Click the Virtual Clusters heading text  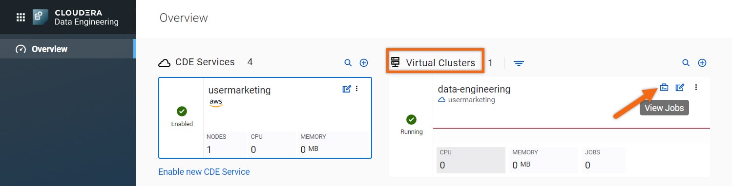pos(440,63)
